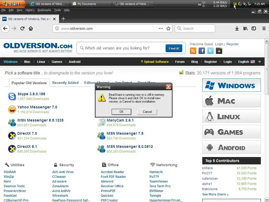Switch to My Documents taskbar window
269x202 pixels.
click(x=91, y=4)
